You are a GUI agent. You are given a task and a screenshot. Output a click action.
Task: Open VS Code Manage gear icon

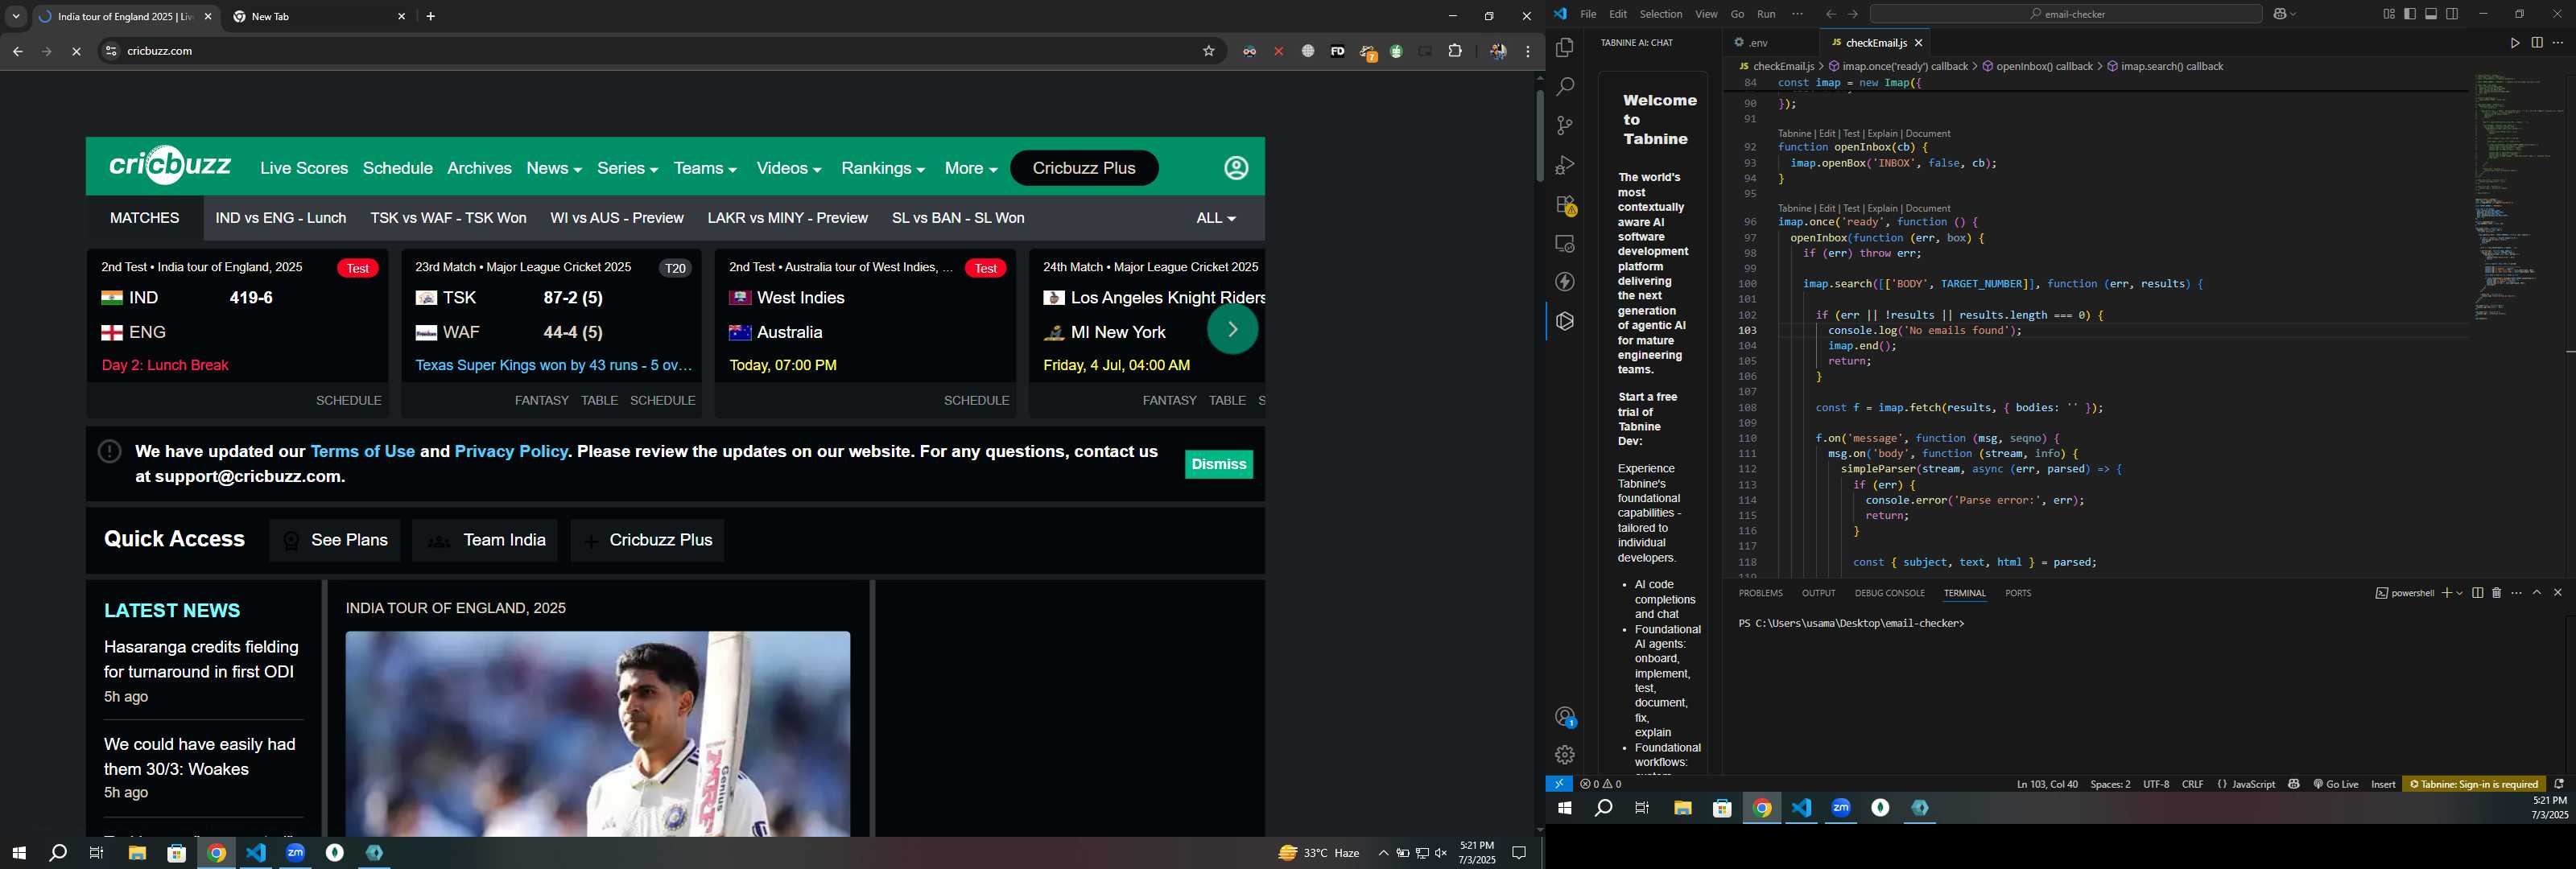(x=1564, y=755)
